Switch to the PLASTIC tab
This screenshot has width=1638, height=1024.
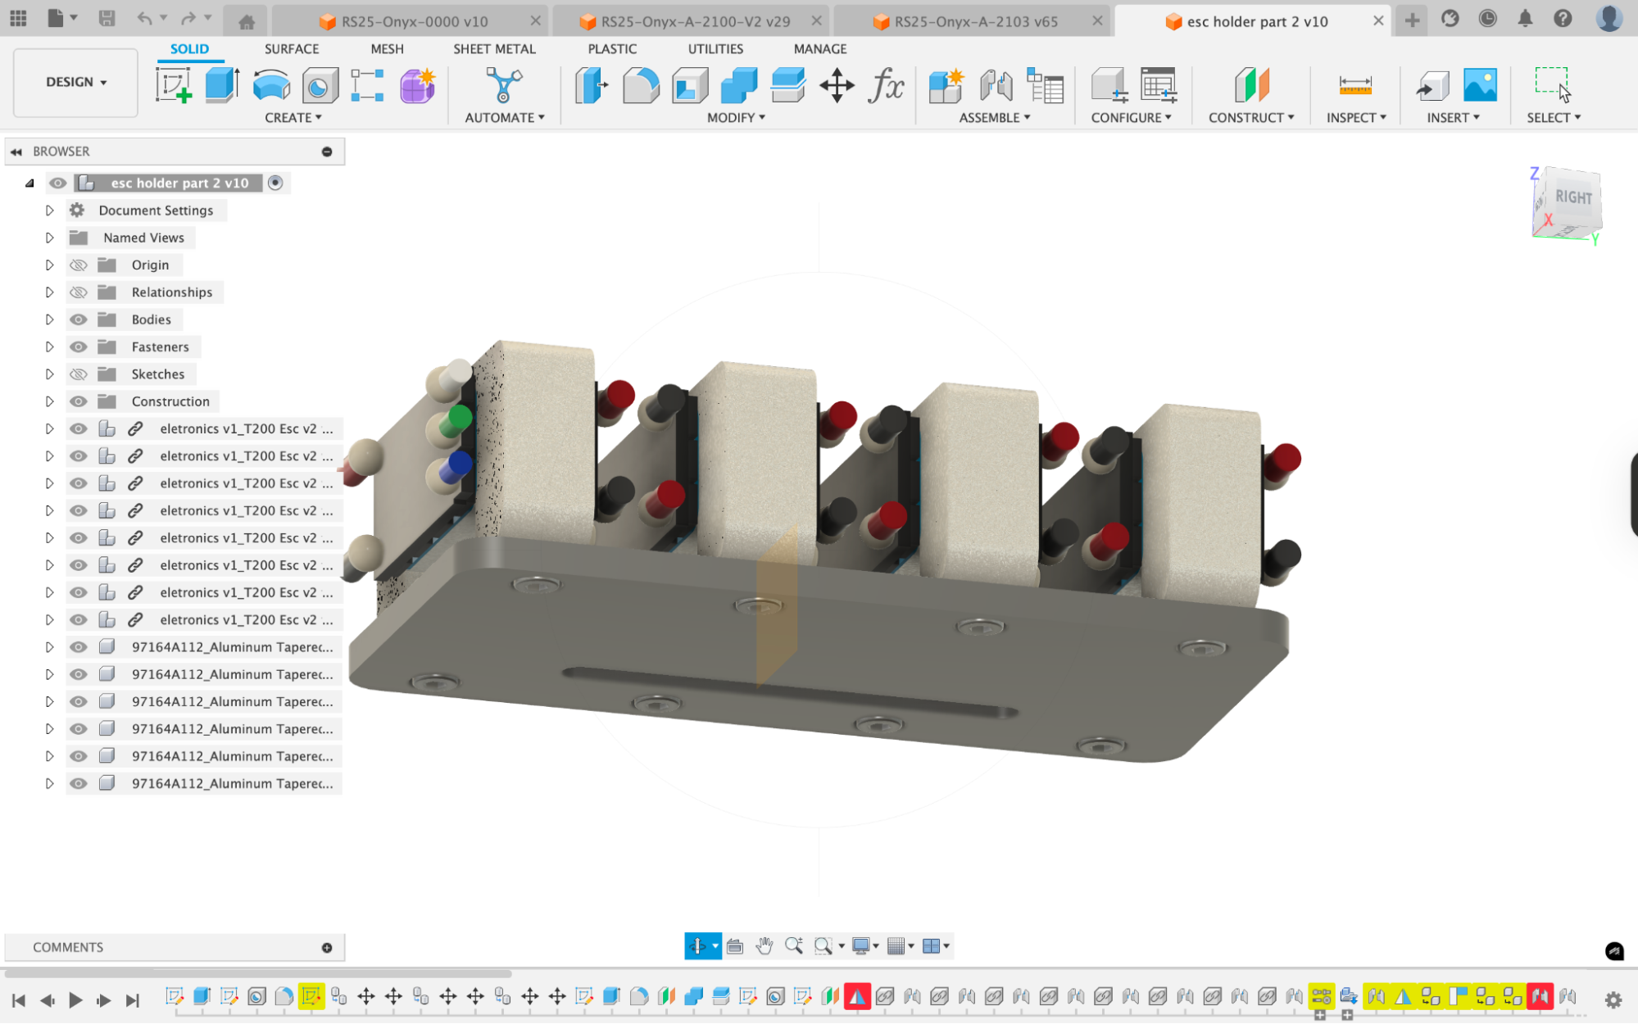point(612,49)
